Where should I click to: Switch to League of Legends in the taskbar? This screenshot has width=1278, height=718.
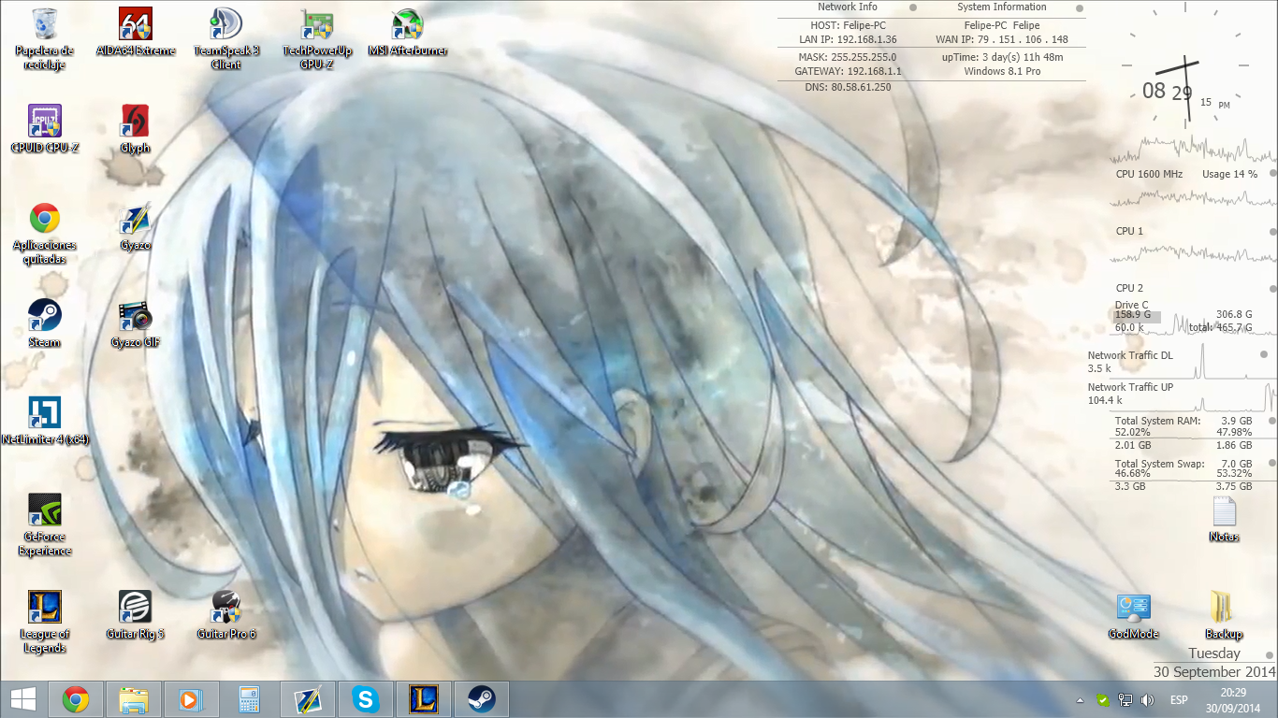point(423,699)
